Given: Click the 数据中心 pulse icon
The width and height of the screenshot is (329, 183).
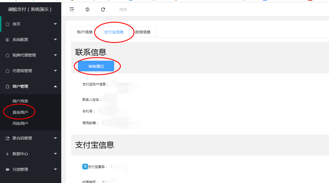Looking at the screenshot, I should click(7, 154).
